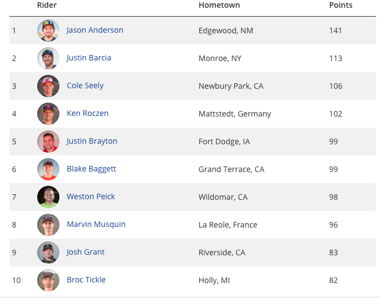Screen dimensions: 381x298
Task: Click Jason Anderson's avatar photo
Action: pos(48,31)
